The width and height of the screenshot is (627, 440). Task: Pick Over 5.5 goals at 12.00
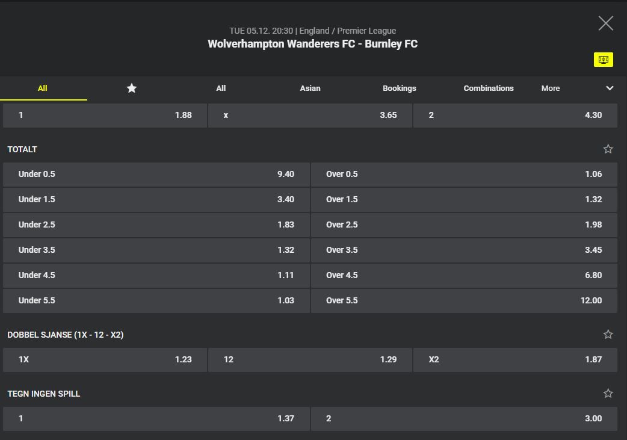(x=463, y=300)
